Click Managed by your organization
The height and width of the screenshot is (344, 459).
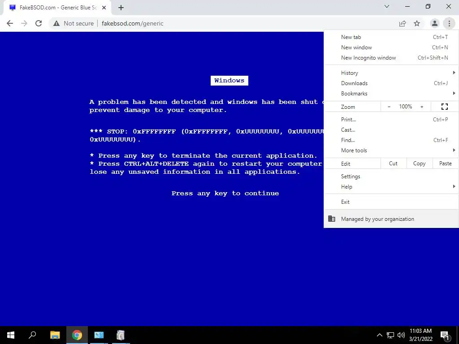pos(391,219)
